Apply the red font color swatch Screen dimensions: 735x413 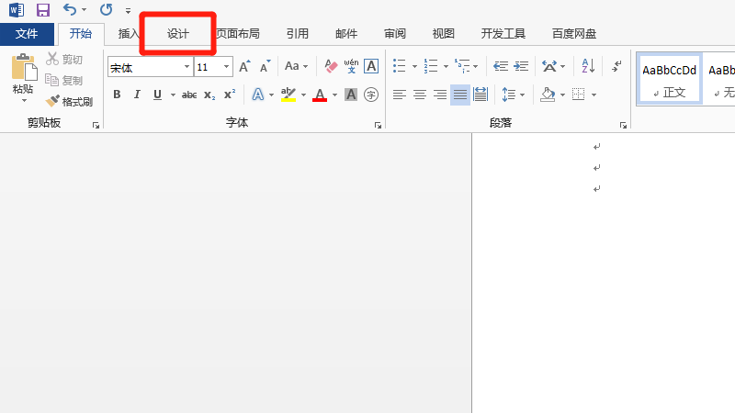319,95
